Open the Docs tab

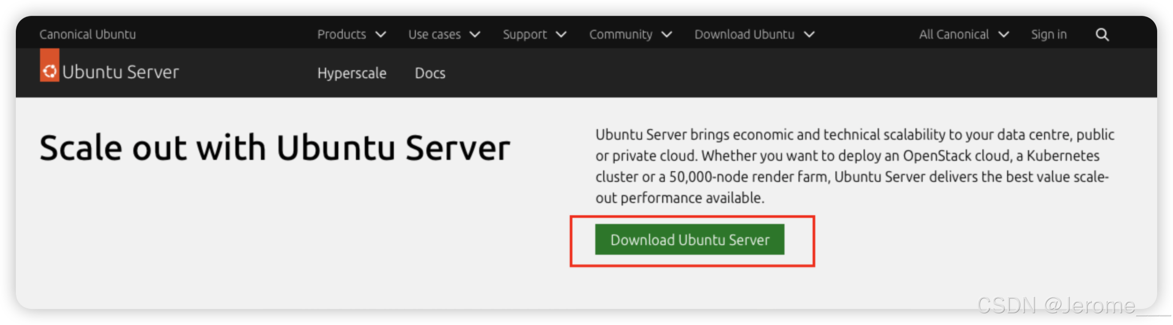coord(430,73)
